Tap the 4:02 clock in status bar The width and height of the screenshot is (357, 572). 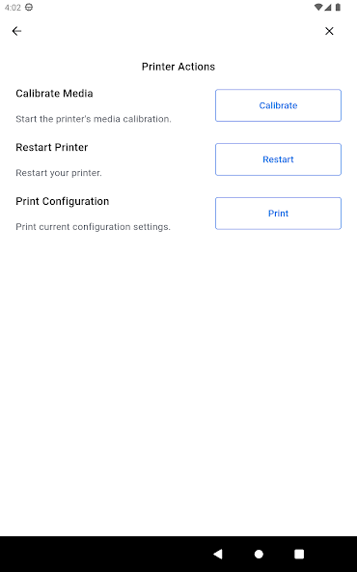13,8
